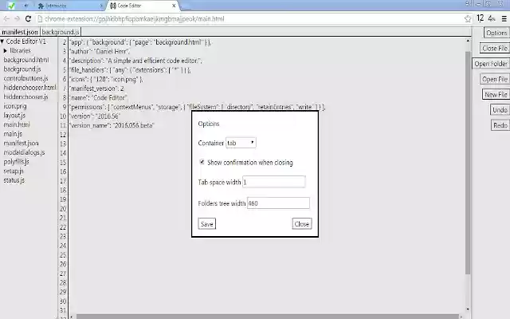Click line number 20 in gutter

pos(63,209)
